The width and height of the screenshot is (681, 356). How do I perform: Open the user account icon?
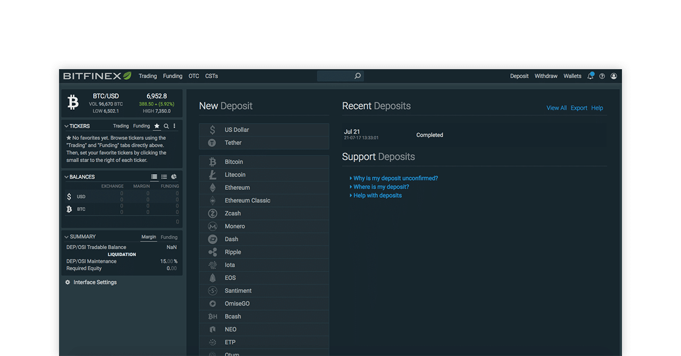click(x=613, y=76)
